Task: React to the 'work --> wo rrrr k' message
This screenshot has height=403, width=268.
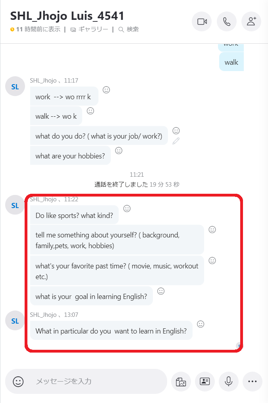Action: coord(106,90)
